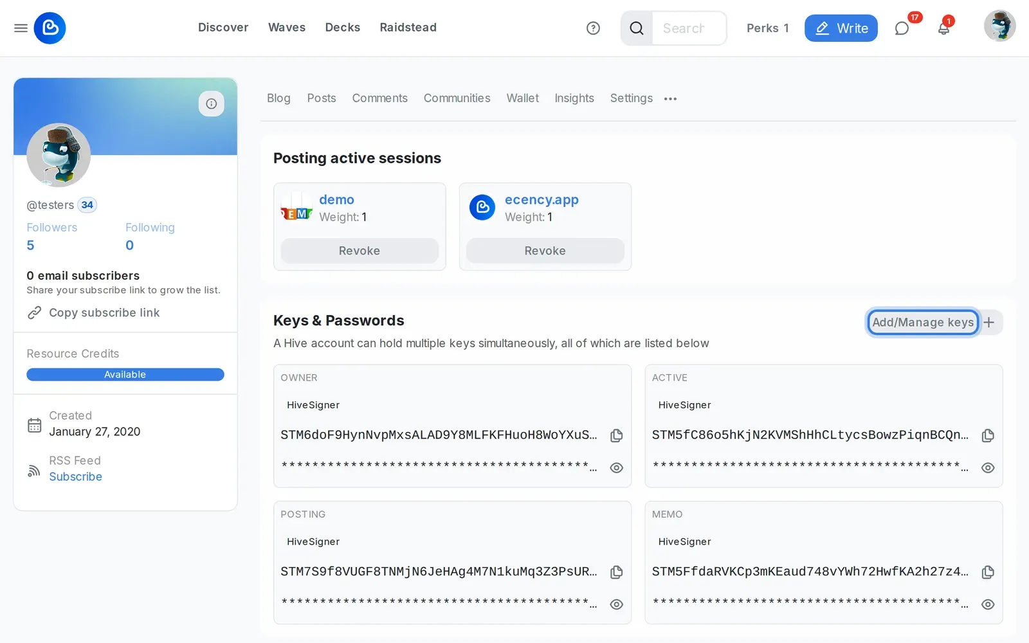1029x643 pixels.
Task: Open the ecency.app account link
Action: coord(542,199)
